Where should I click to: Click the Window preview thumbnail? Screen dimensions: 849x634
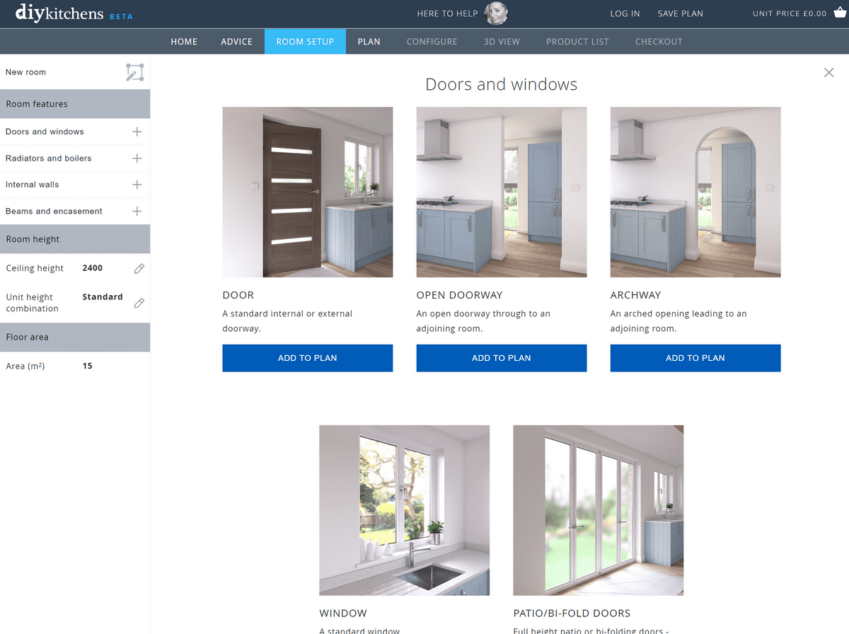click(x=404, y=510)
